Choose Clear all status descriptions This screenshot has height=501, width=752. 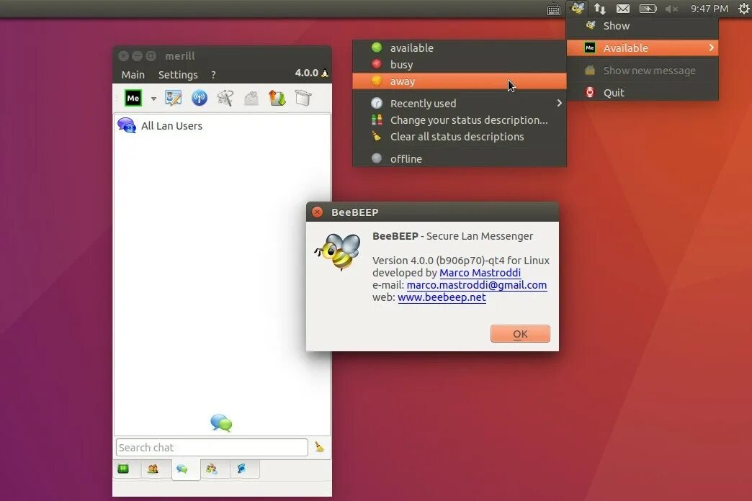460,137
